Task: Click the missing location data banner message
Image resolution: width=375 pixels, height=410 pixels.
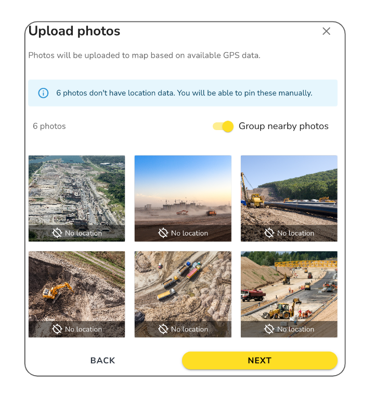Action: pyautogui.click(x=184, y=93)
